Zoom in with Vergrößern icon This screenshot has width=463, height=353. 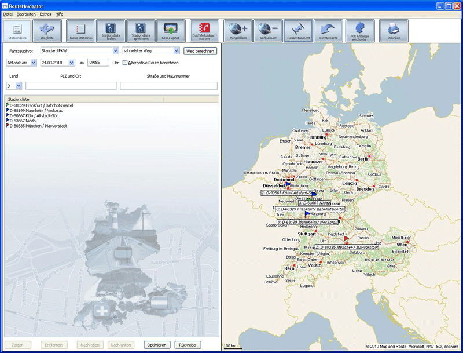pos(238,31)
